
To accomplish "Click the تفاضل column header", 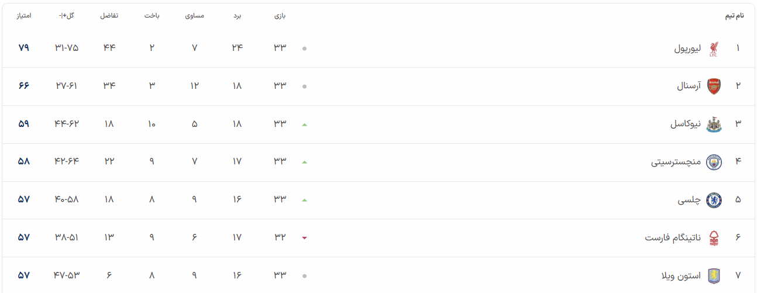I will [x=109, y=16].
